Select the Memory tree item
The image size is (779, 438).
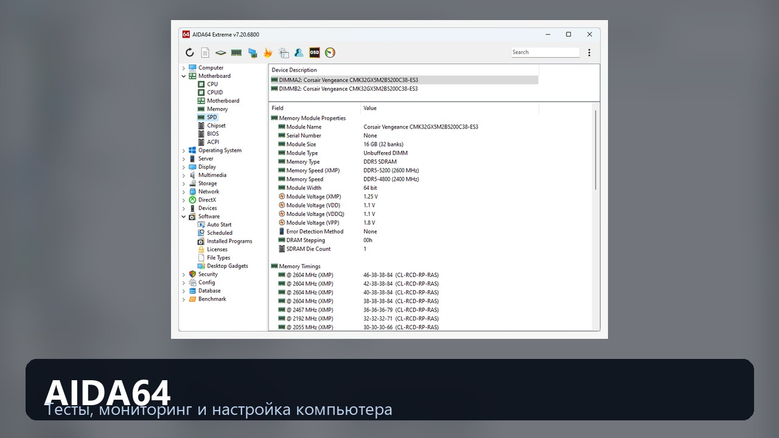coord(212,109)
